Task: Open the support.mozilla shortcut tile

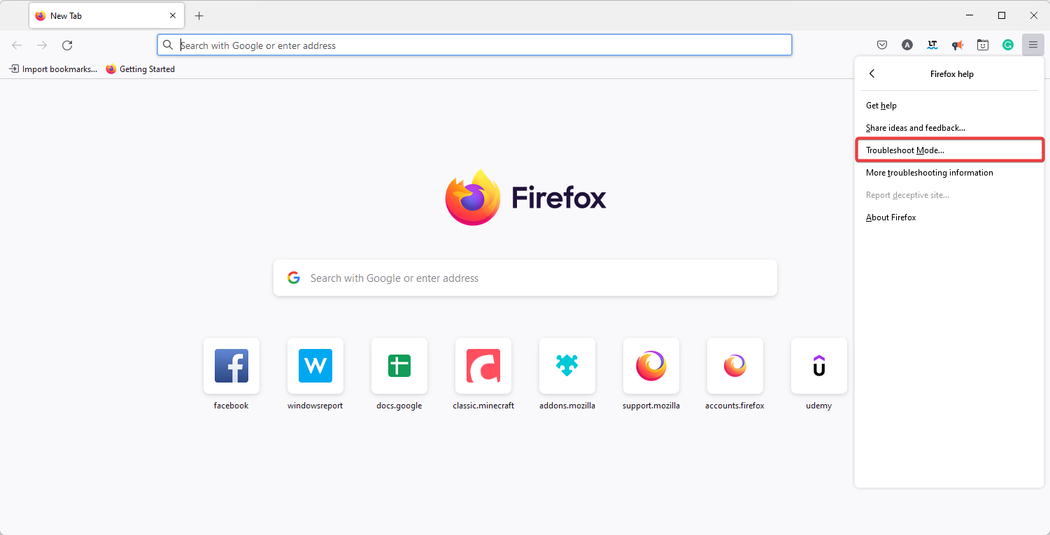Action: pyautogui.click(x=651, y=366)
